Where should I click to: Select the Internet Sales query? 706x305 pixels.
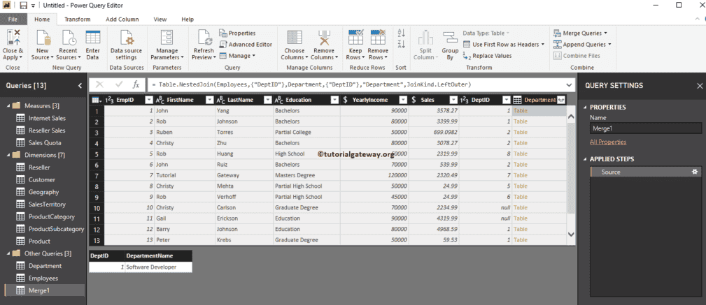[46, 118]
